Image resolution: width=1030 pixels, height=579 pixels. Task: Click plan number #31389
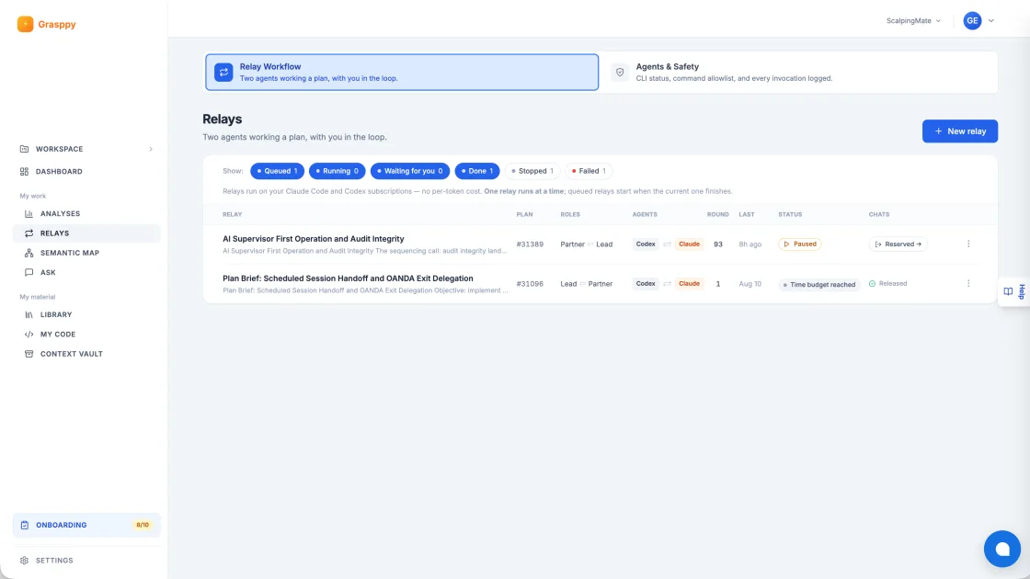coord(530,244)
